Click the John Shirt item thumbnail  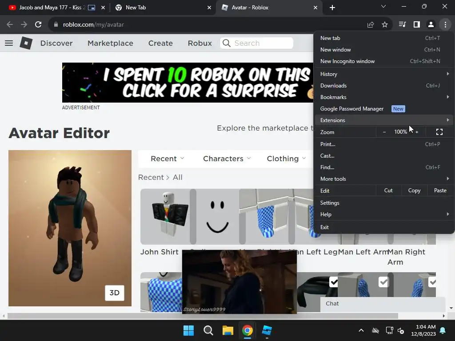coord(165,217)
